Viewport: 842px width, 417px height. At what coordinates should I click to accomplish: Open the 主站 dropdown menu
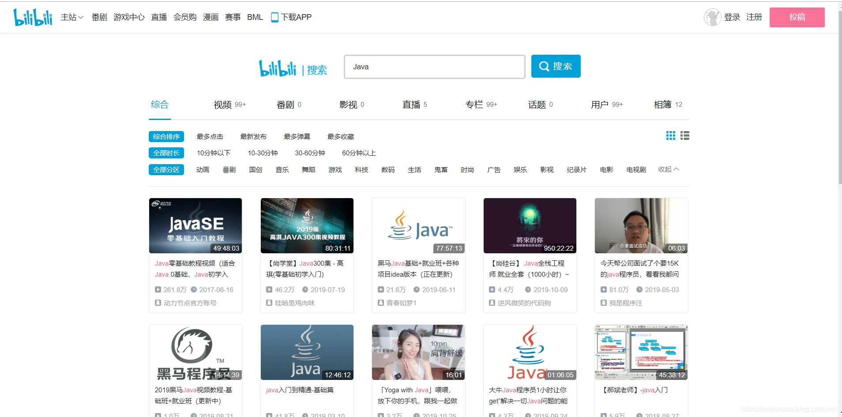click(72, 17)
